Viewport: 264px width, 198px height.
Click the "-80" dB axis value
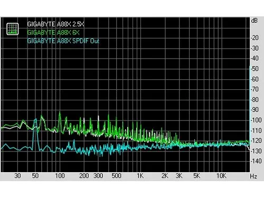point(254,100)
